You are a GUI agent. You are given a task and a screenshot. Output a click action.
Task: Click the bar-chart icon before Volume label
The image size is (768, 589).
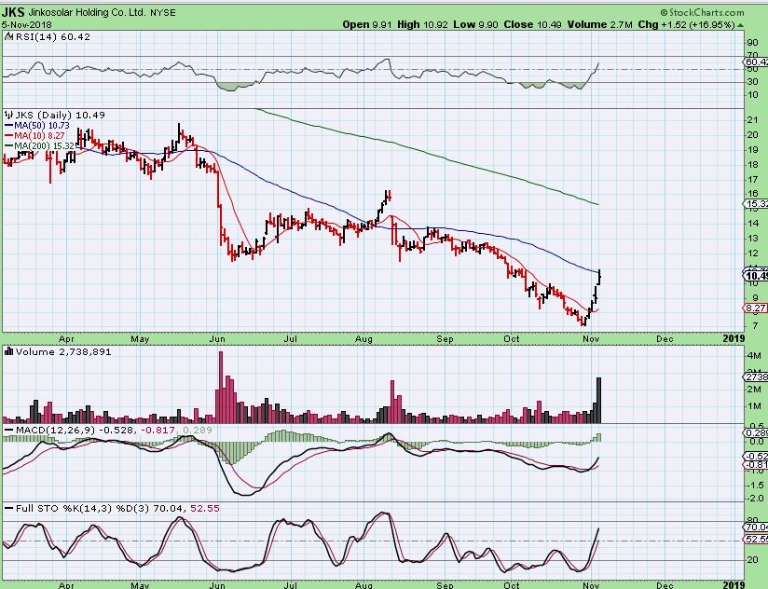coord(8,351)
